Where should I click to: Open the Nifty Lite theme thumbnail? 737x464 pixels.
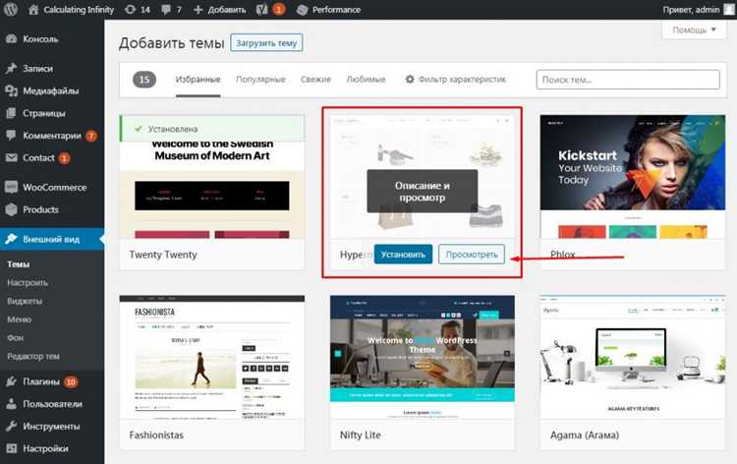tap(423, 357)
